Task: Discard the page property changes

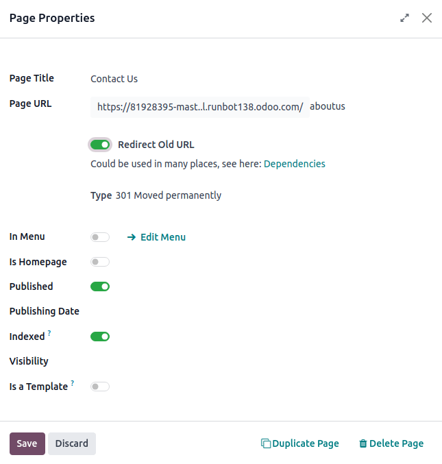Action: [x=72, y=443]
